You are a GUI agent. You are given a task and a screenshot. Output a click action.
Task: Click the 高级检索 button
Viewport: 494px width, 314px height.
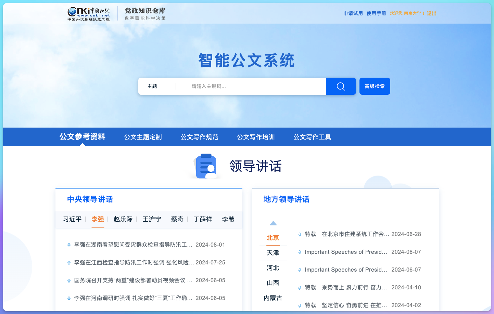[x=375, y=86]
